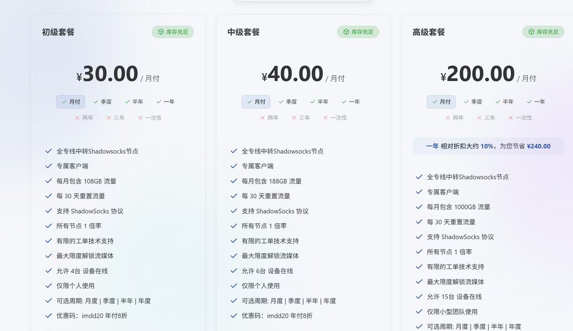Viewport: 573px width, 331px height.
Task: Select 月付 billing in the 高级套餐 card
Action: pos(441,102)
